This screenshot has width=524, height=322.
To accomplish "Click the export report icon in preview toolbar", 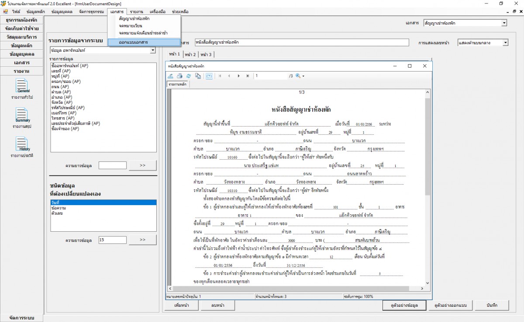I will coord(171,76).
